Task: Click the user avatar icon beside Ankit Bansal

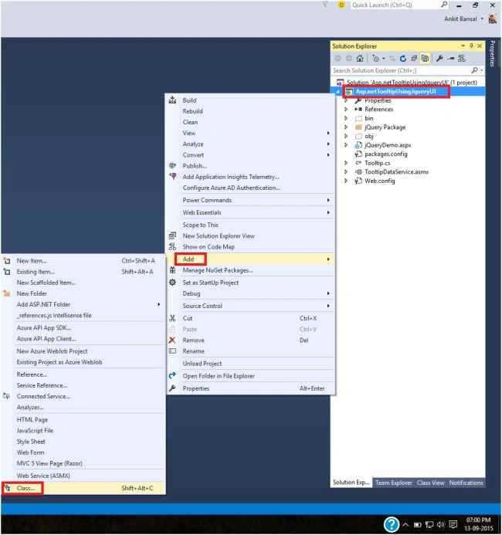Action: [492, 19]
